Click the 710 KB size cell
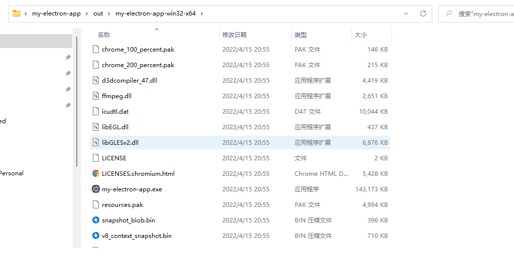The height and width of the screenshot is (258, 514). (x=377, y=236)
